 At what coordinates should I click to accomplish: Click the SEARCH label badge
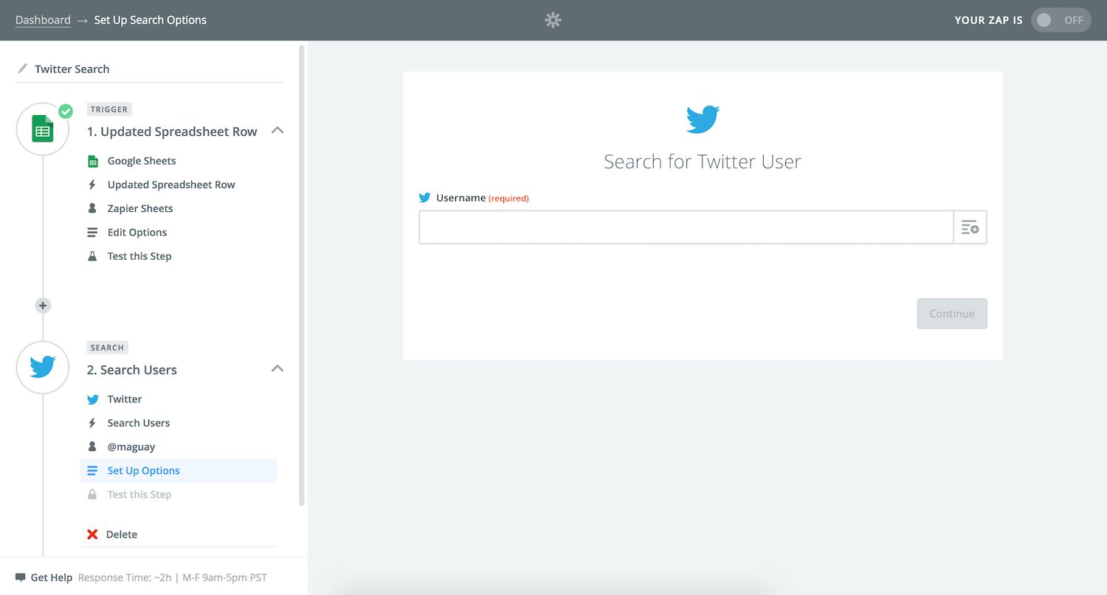pyautogui.click(x=108, y=347)
